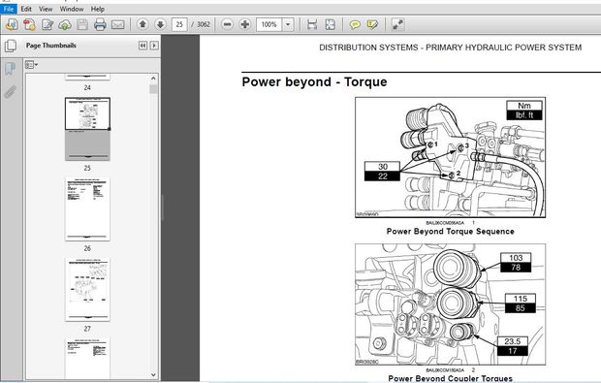
Task: Open the thumbnails options menu dropdown
Action: point(31,65)
